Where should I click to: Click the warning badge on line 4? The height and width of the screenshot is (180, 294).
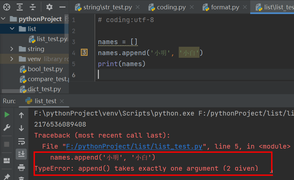84,52
